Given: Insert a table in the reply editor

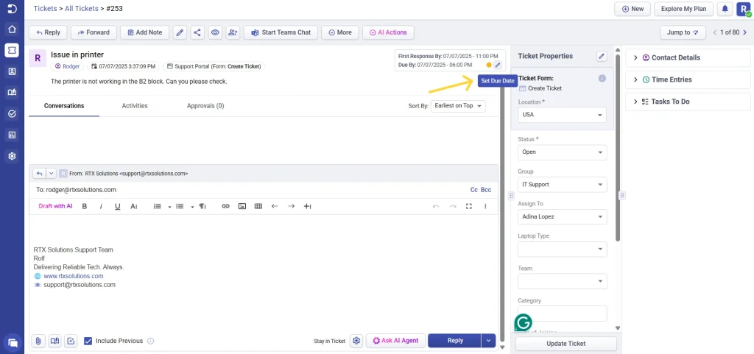Looking at the screenshot, I should pyautogui.click(x=258, y=206).
